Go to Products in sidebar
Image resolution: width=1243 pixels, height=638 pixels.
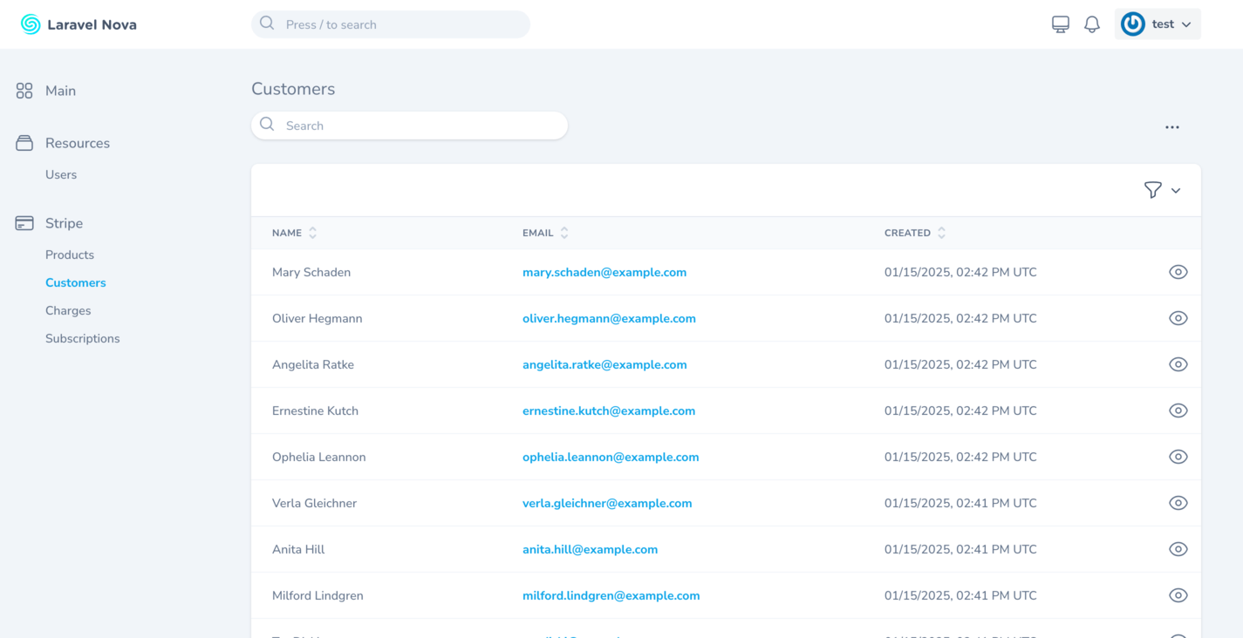point(70,255)
